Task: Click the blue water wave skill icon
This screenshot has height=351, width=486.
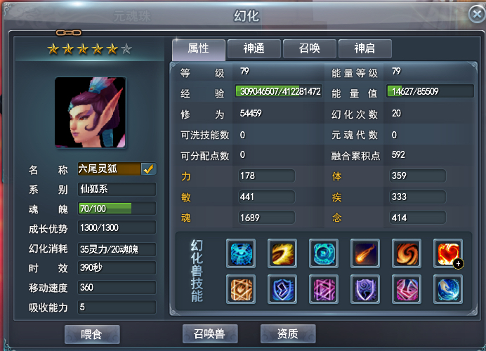Action: tap(448, 289)
